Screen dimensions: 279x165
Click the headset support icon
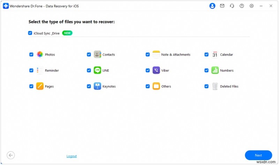[x=232, y=6]
